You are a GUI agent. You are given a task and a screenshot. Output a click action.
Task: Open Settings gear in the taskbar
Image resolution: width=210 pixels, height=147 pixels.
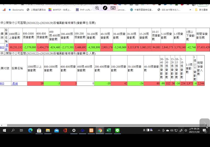pos(74,131)
